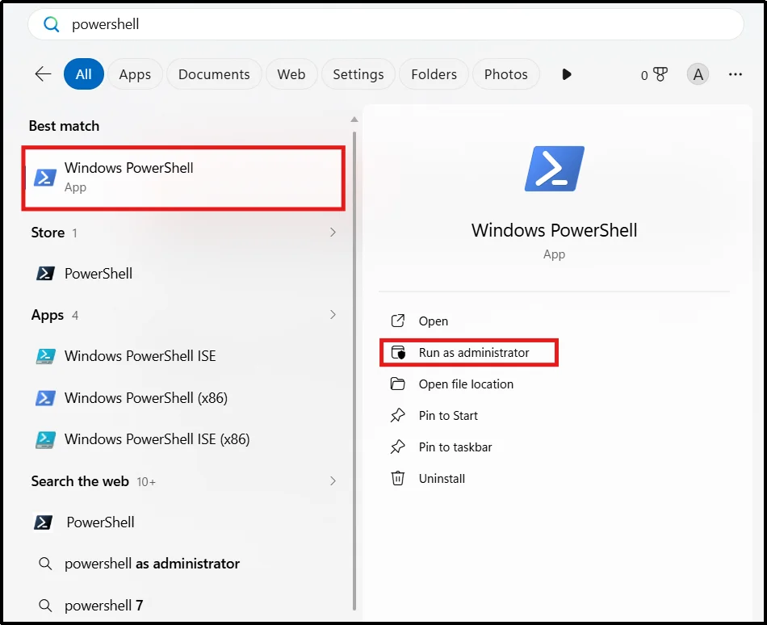Open the account avatar A
This screenshot has width=767, height=625.
pos(698,74)
